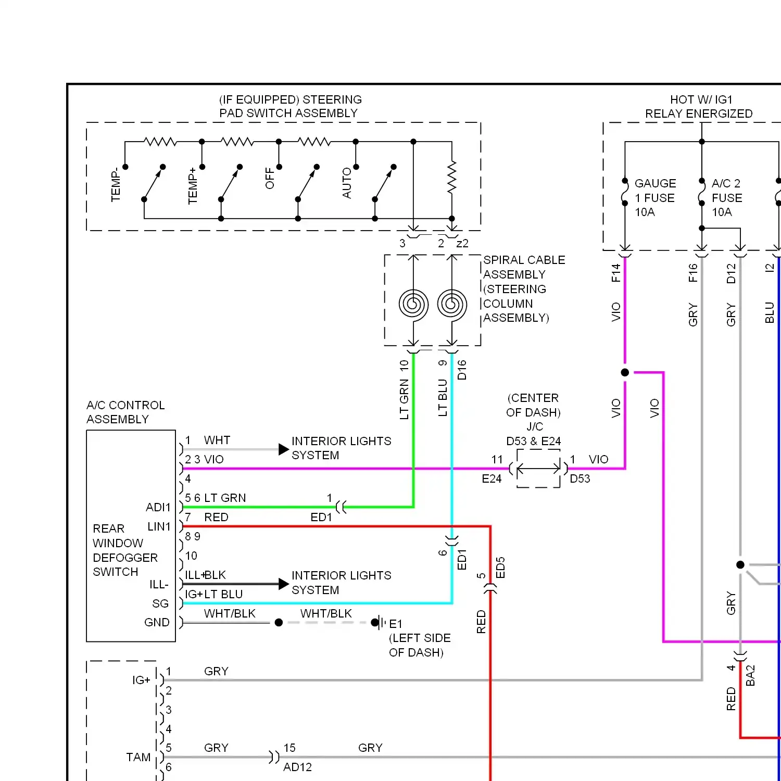Click the vertical LT GRN wire label
Image resolution: width=781 pixels, height=781 pixels.
click(404, 399)
